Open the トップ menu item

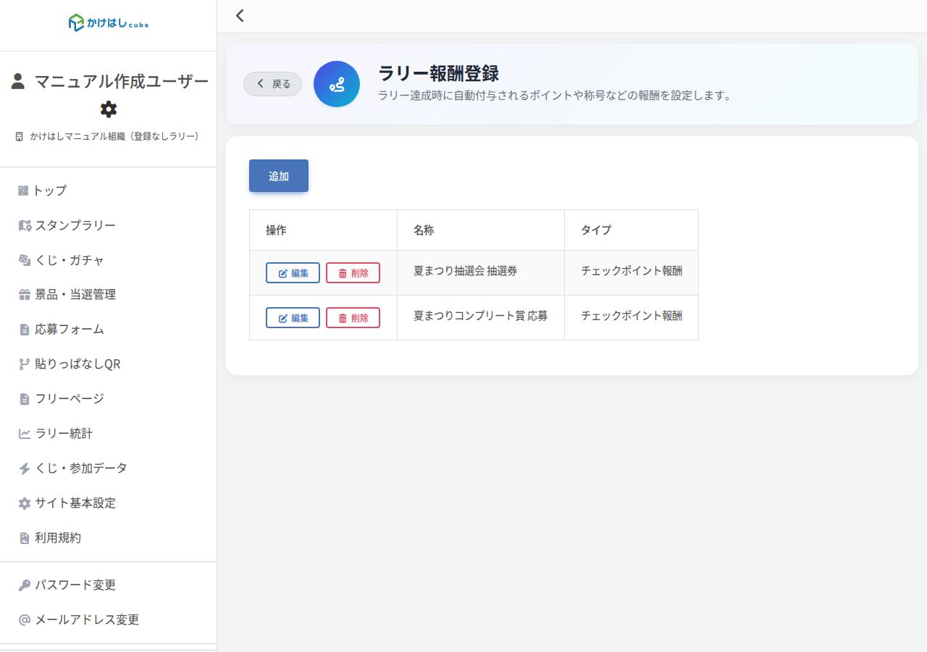(108, 191)
